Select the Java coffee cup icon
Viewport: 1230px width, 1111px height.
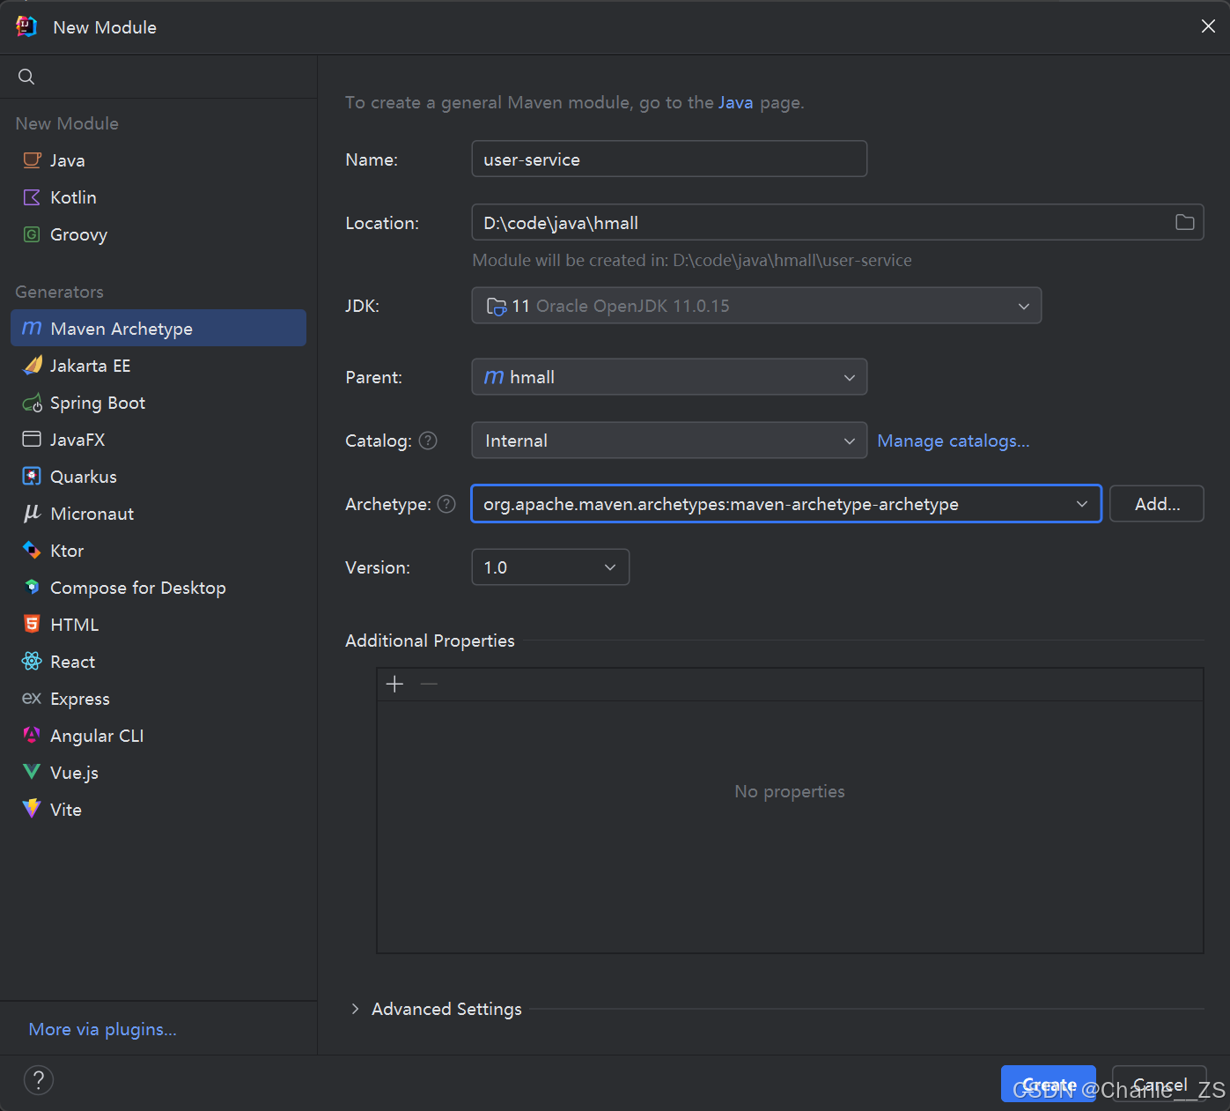(x=32, y=160)
